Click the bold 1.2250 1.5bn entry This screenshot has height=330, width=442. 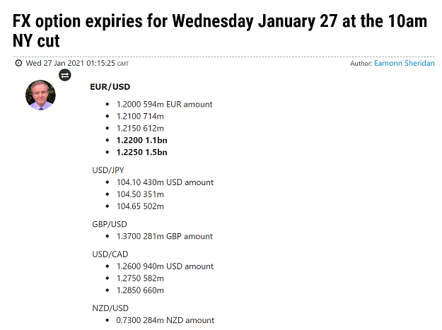[141, 153]
